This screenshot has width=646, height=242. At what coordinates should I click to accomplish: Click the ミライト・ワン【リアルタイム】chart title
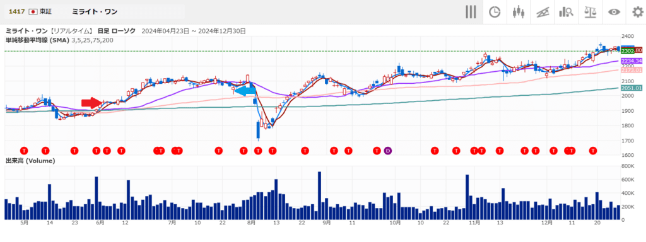pyautogui.click(x=50, y=31)
